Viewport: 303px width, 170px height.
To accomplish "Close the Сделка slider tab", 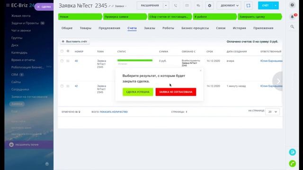I will (x=38, y=7).
